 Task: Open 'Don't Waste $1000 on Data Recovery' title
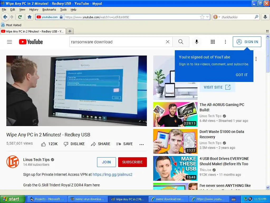[222, 134]
